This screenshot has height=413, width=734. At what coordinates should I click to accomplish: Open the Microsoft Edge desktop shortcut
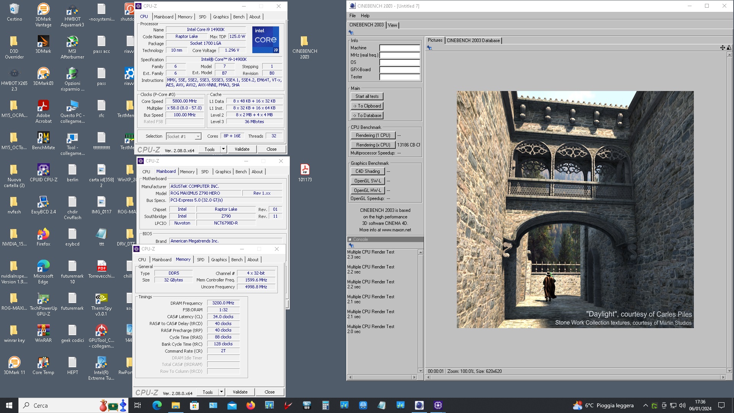click(43, 272)
